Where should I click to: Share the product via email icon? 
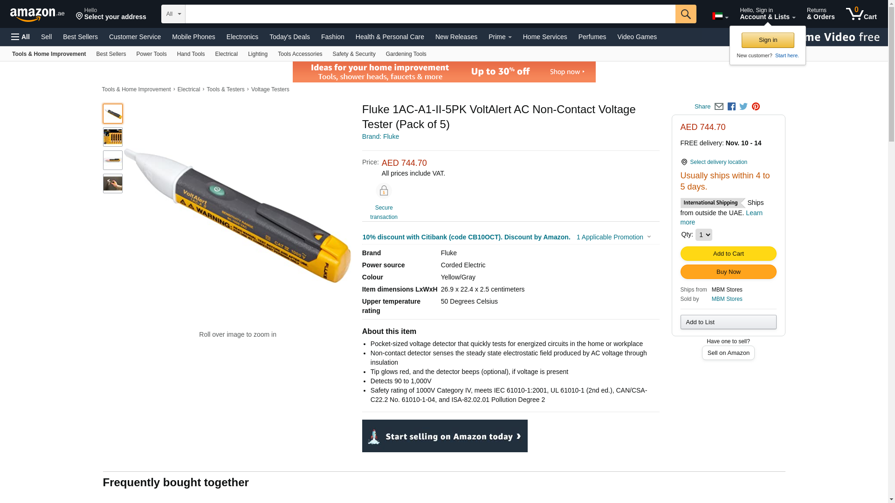tap(719, 107)
